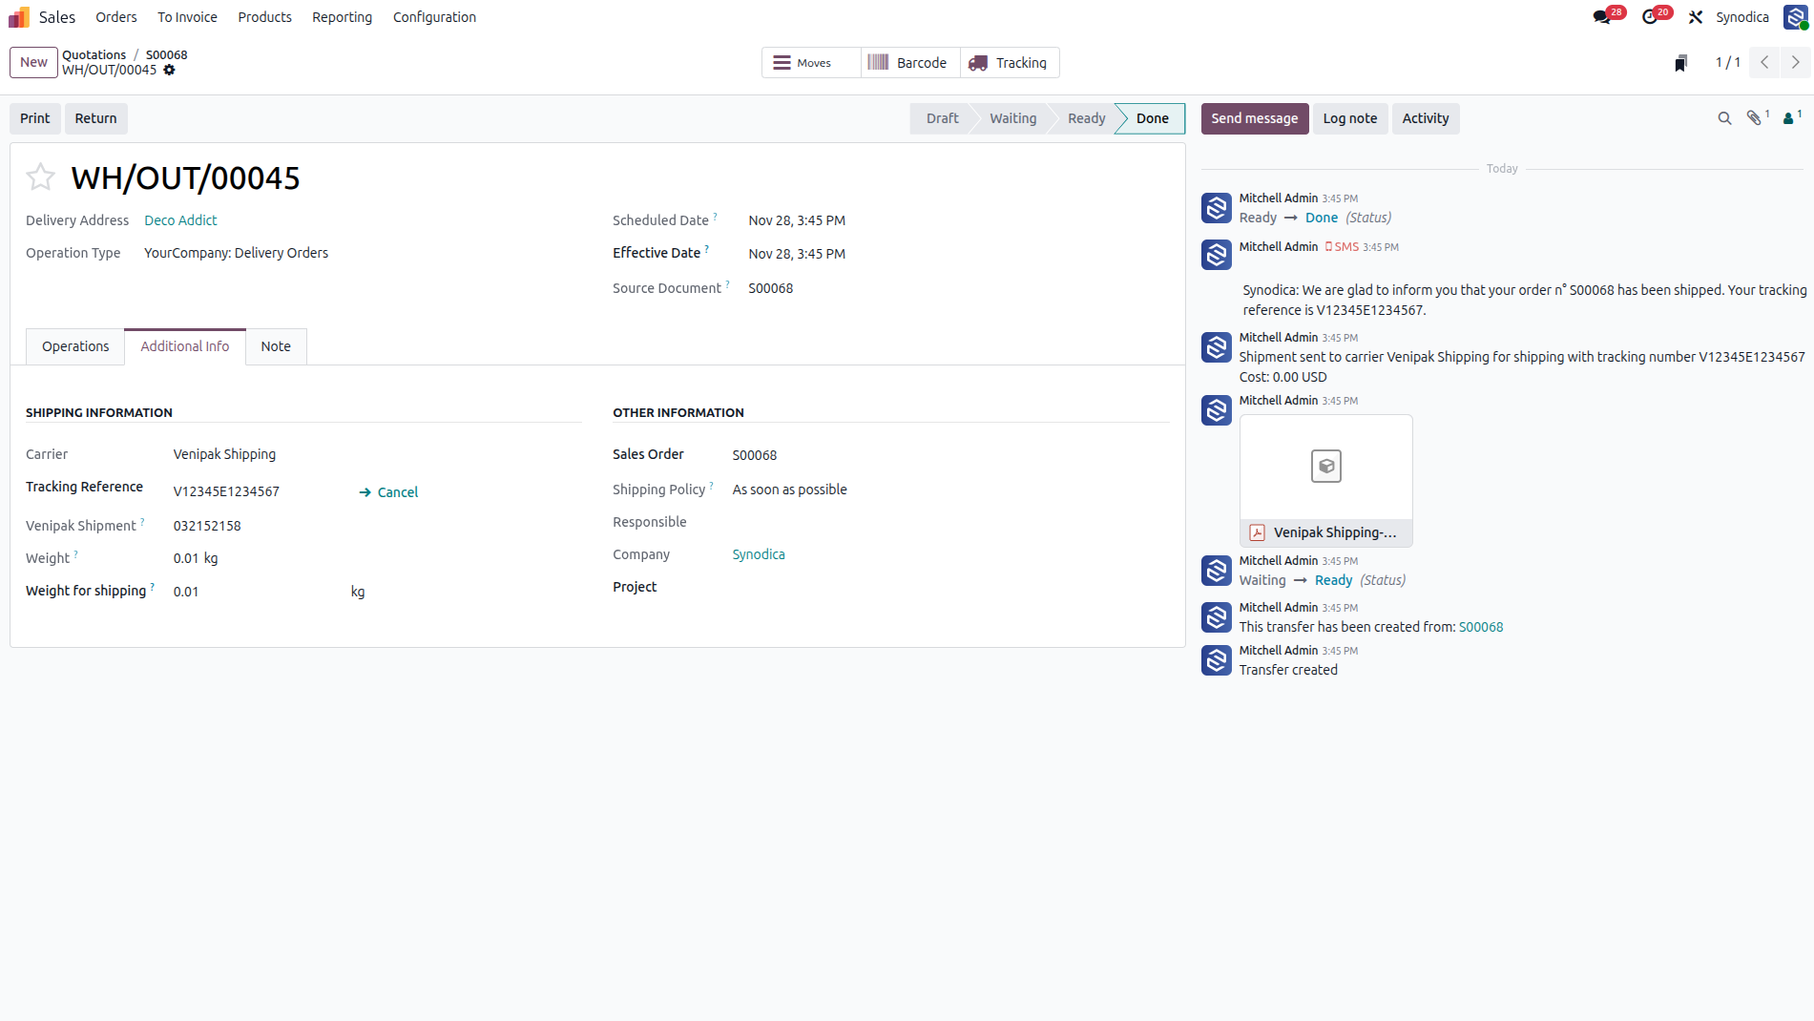Open the Barcode scanner button
The image size is (1814, 1021).
pos(910,63)
